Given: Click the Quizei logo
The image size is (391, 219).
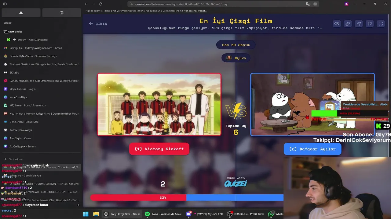Looking at the screenshot, I should (x=236, y=183).
